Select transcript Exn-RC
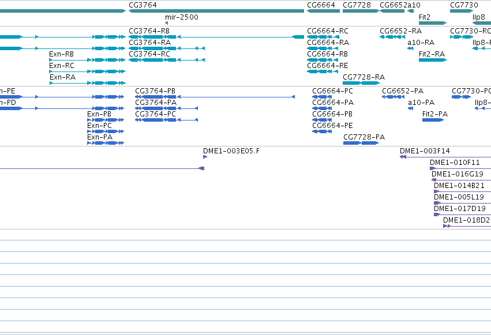The image size is (491, 335). pyautogui.click(x=87, y=71)
